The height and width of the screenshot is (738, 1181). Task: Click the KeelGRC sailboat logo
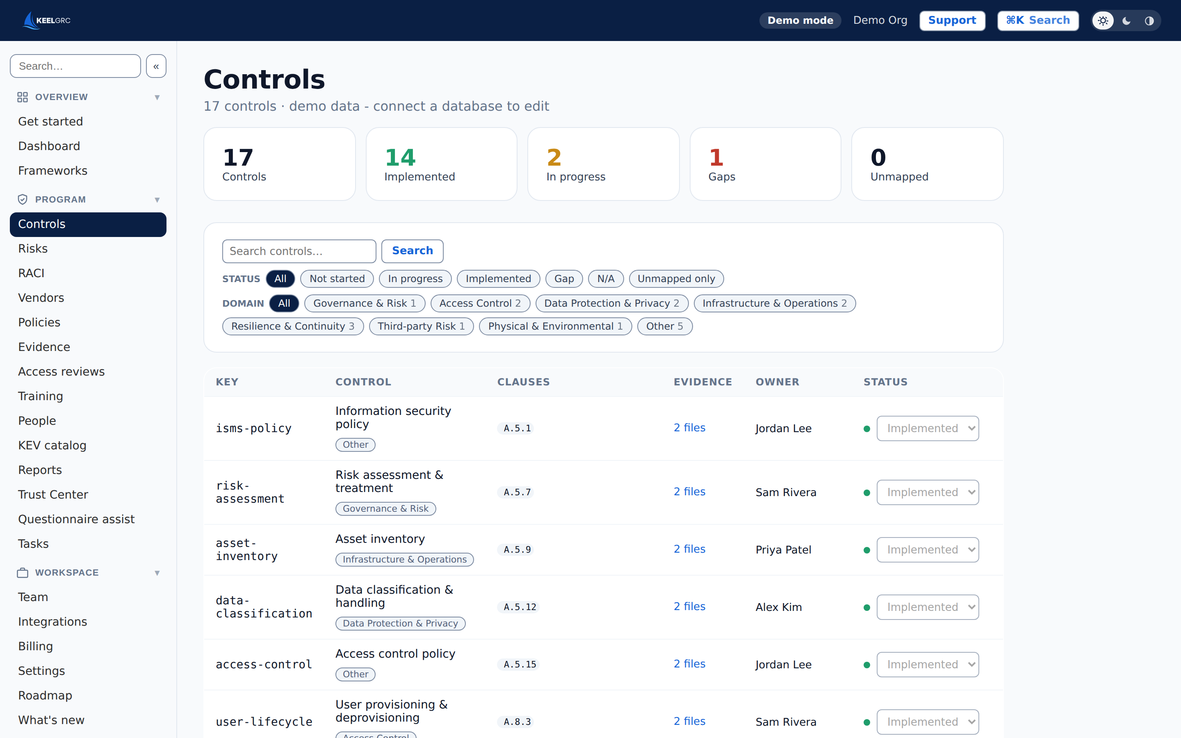(x=47, y=20)
